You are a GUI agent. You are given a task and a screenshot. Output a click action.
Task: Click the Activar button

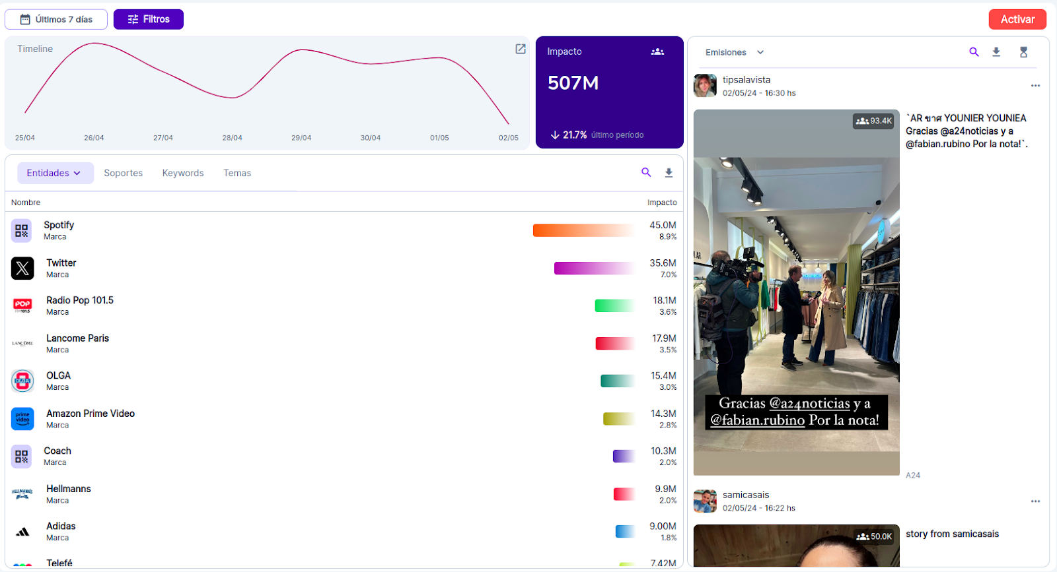[1017, 19]
